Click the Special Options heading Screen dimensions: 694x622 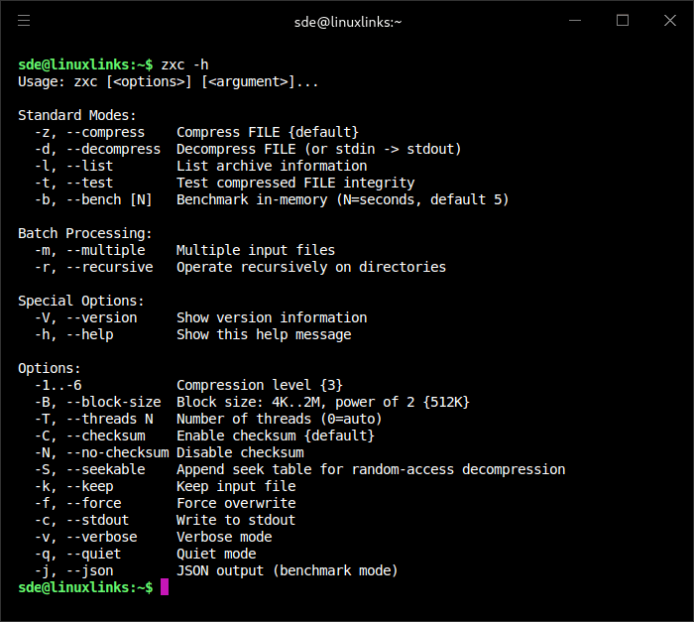click(x=81, y=301)
